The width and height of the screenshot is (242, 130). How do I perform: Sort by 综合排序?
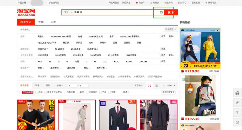point(24,85)
